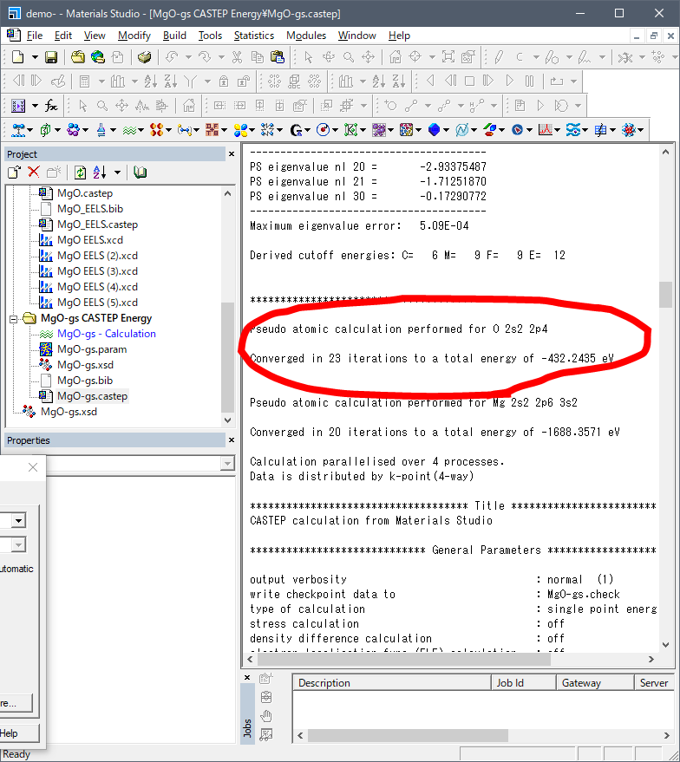
Task: Close the Properties panel
Action: coord(232,440)
